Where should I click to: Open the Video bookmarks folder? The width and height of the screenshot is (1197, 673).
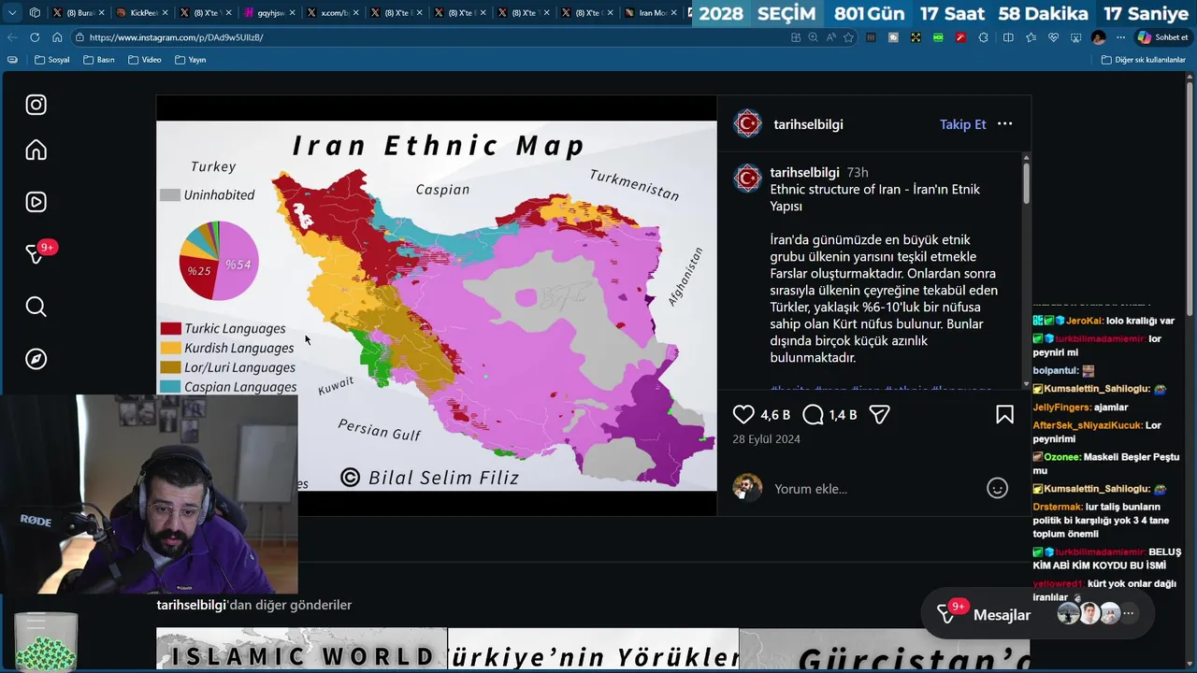click(144, 60)
